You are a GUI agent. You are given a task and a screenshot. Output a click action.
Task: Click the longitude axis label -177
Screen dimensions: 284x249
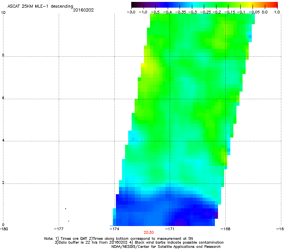coord(59,229)
